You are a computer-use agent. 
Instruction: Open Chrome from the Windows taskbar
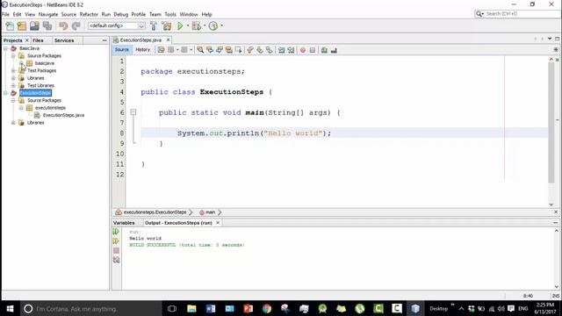[267, 308]
